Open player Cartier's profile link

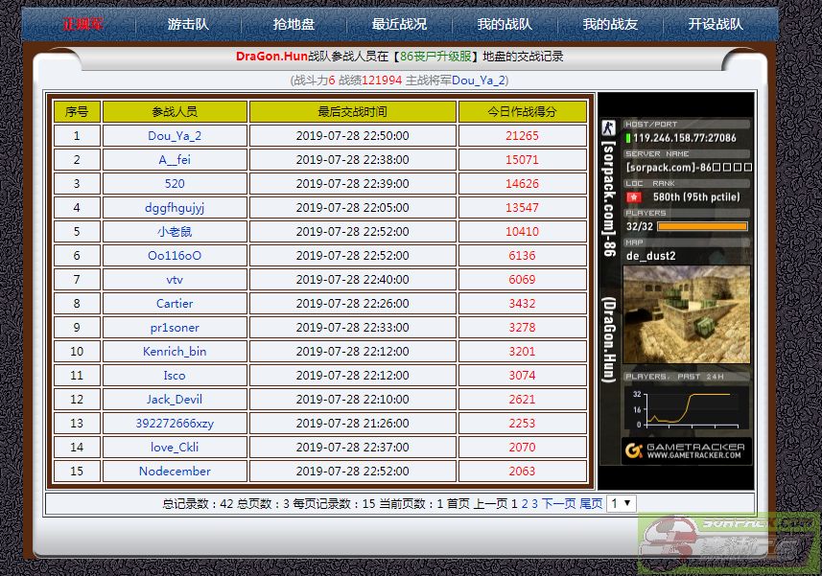tap(175, 304)
